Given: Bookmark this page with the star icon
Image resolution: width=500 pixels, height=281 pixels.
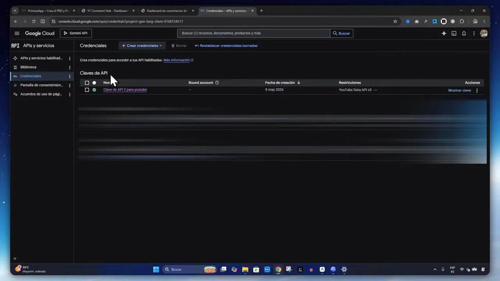Looking at the screenshot, I should 395,21.
